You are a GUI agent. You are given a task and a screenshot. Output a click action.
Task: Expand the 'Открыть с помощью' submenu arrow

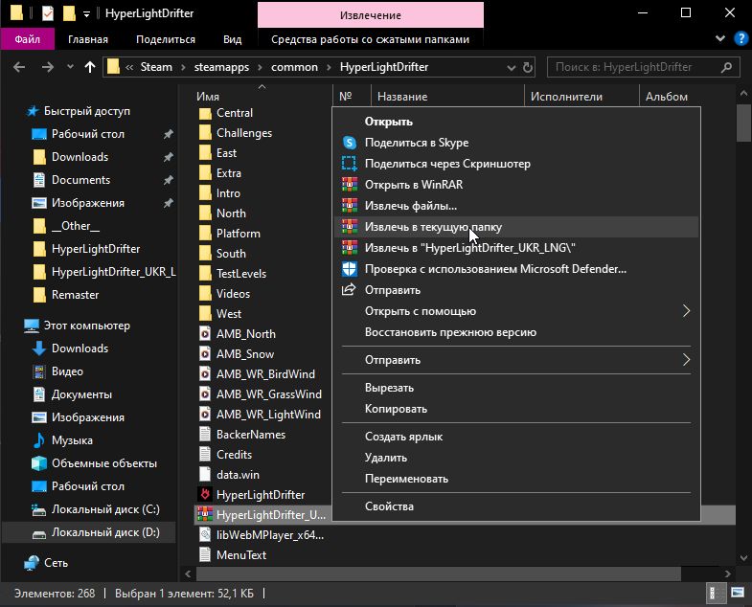coord(686,311)
